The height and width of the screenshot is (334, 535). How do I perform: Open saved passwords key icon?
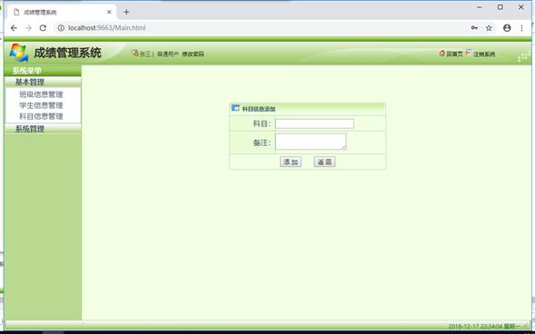(474, 28)
